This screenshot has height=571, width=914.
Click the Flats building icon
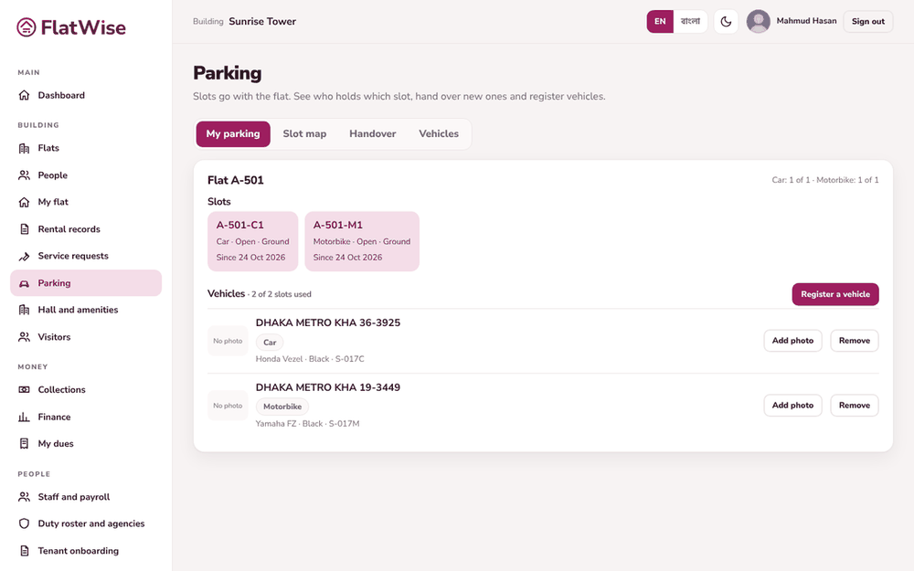24,148
